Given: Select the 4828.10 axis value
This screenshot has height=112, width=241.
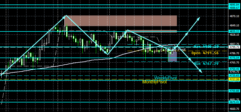Looking at the screenshot, I should click(x=234, y=35).
